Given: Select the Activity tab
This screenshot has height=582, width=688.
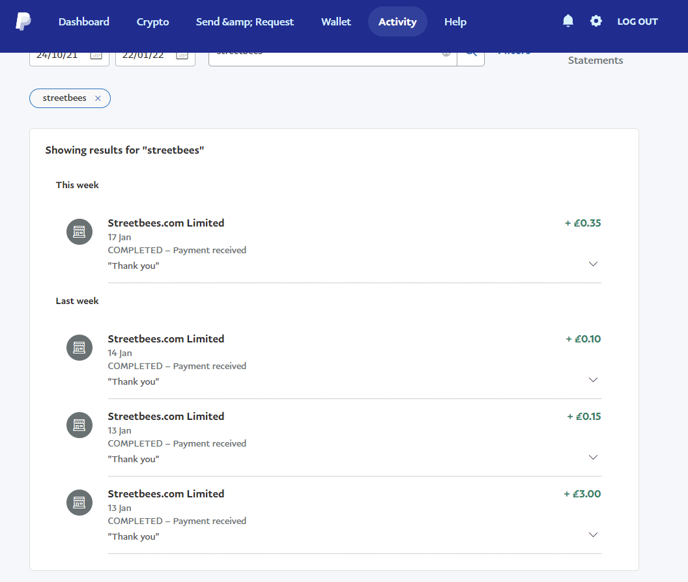Looking at the screenshot, I should 397,21.
